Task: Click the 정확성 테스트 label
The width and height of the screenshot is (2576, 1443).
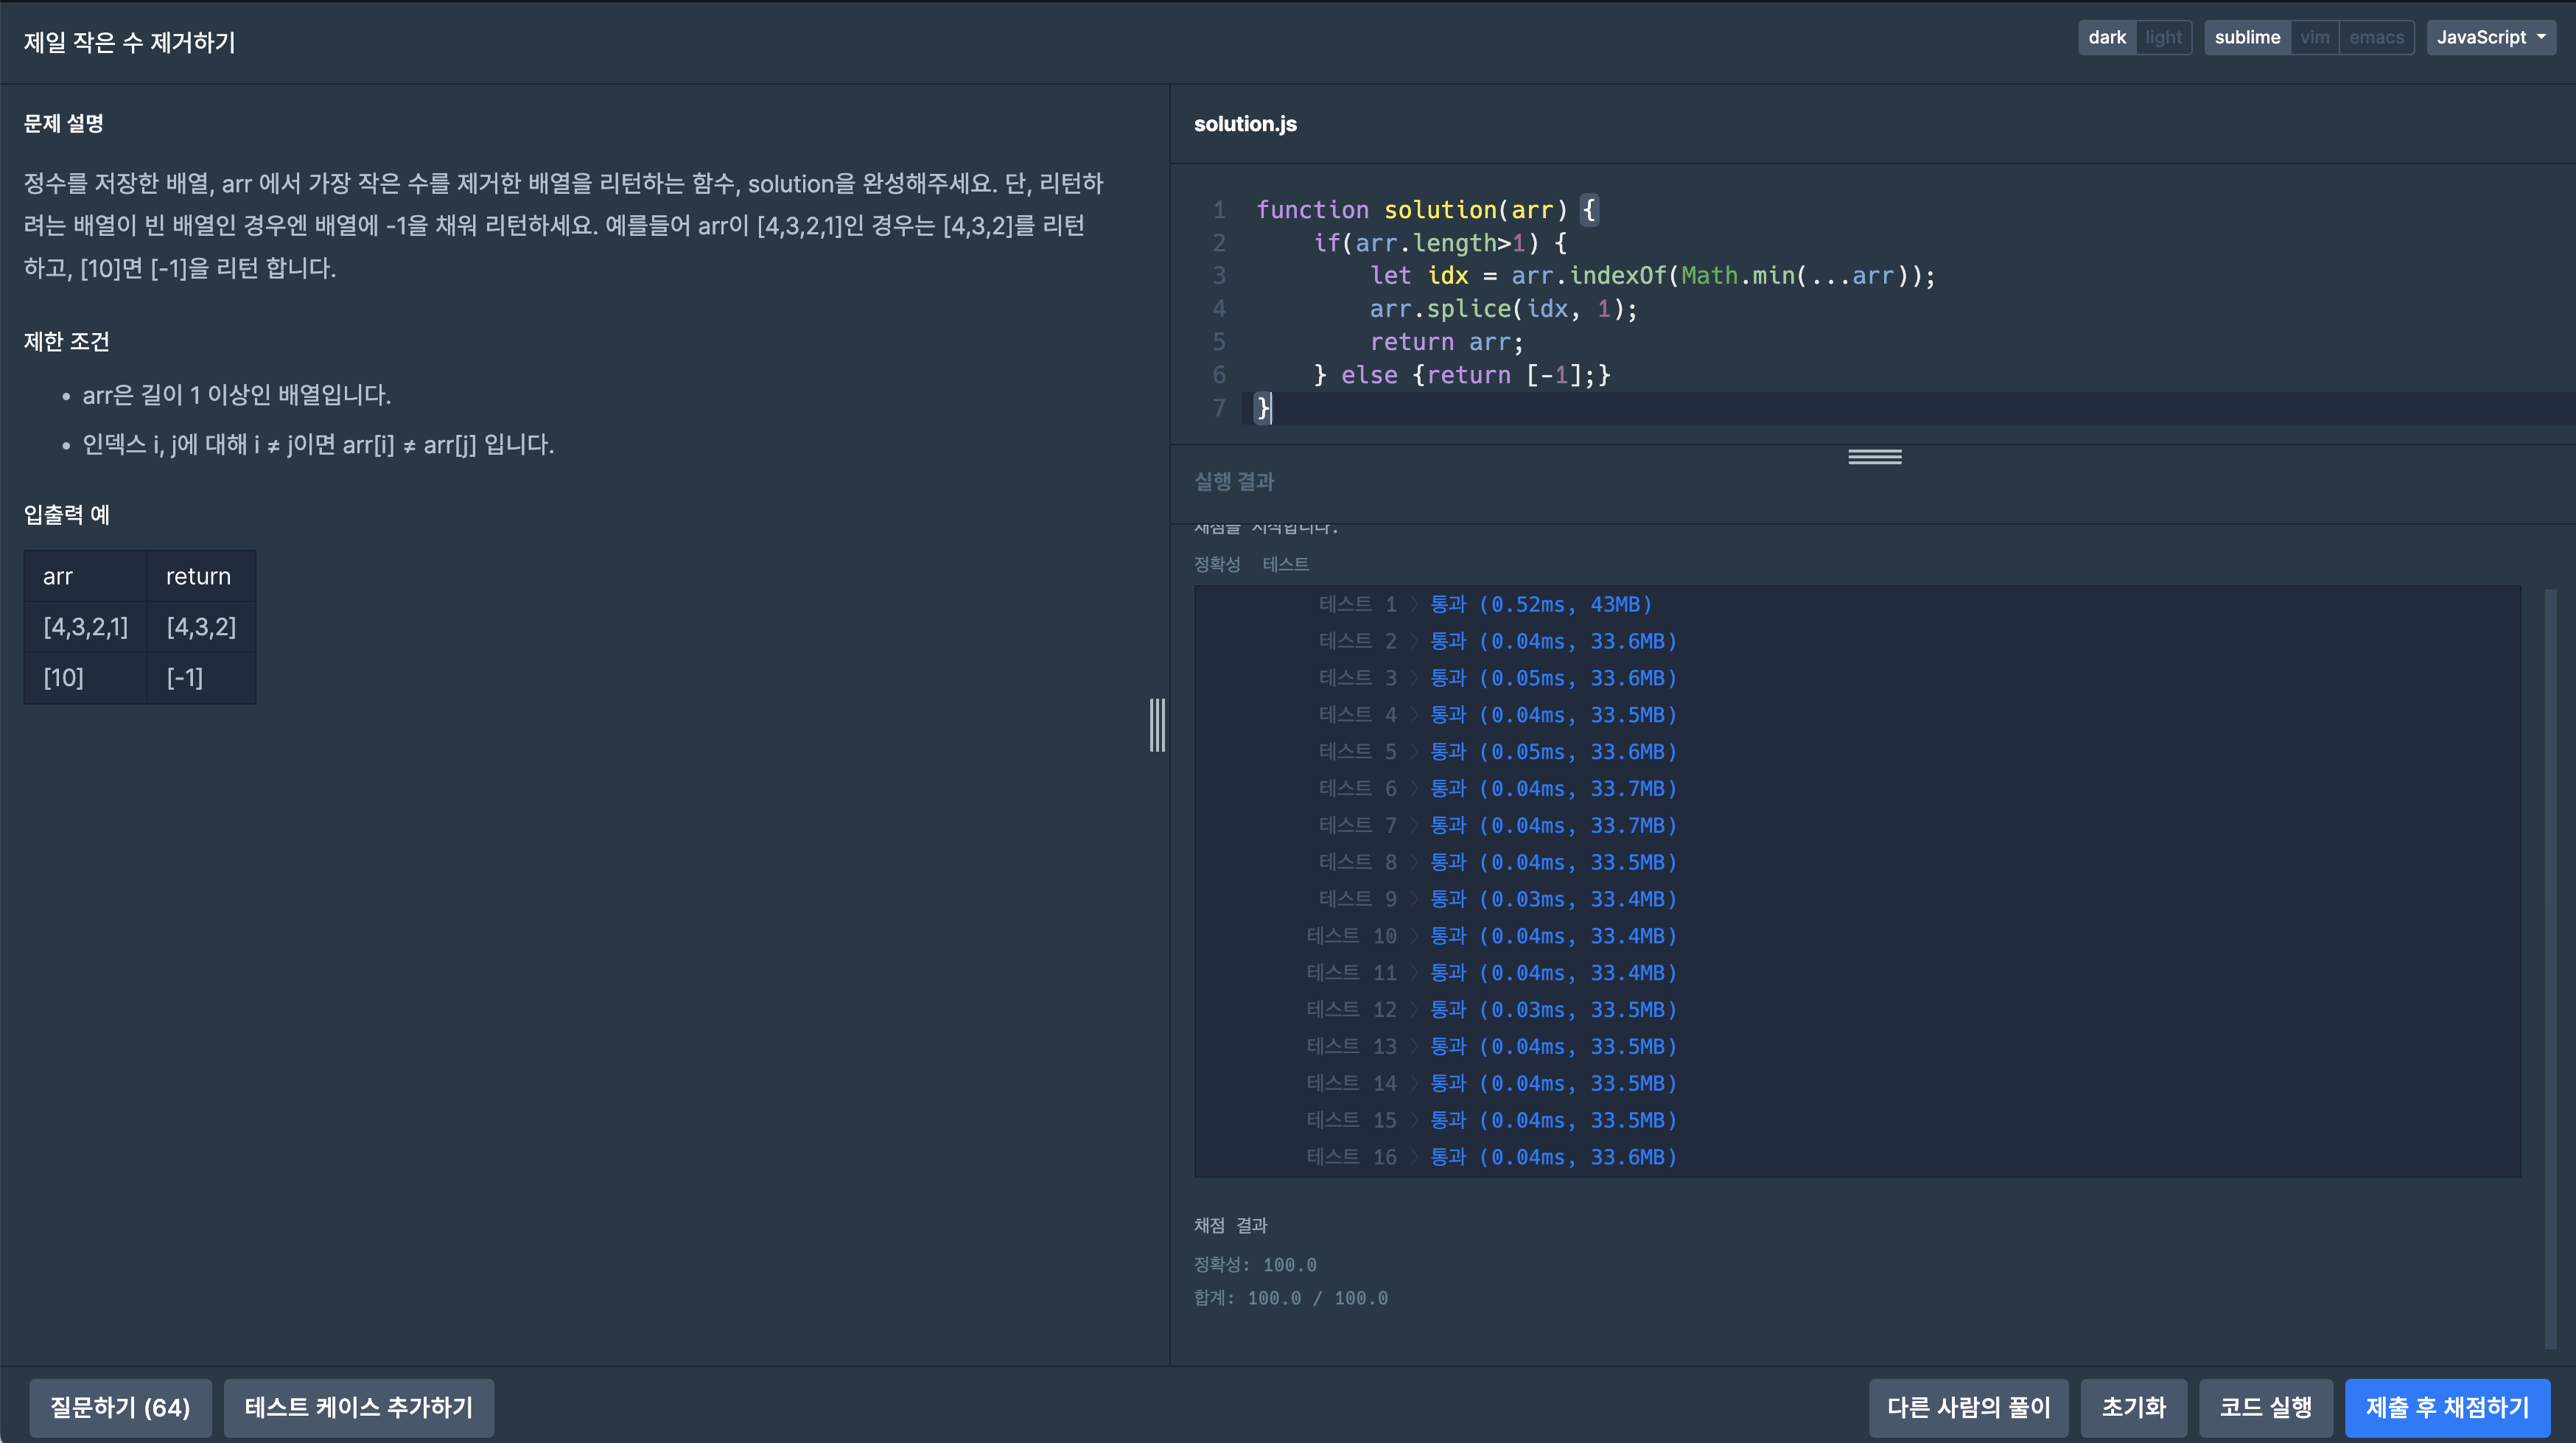Action: 1251,564
